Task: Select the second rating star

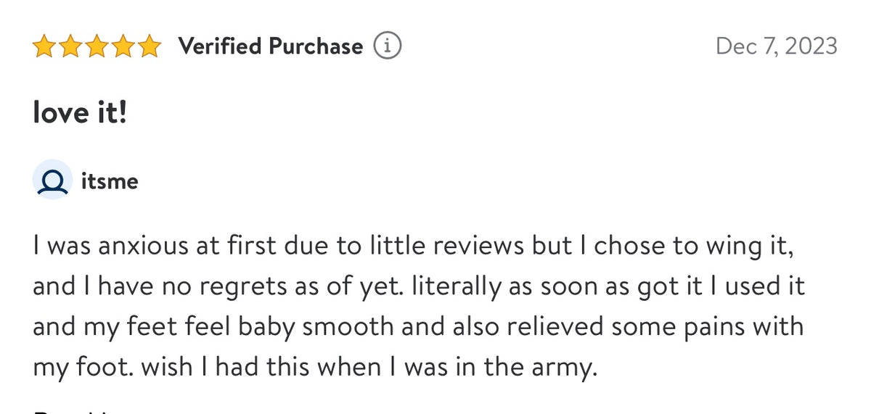Action: tap(71, 47)
